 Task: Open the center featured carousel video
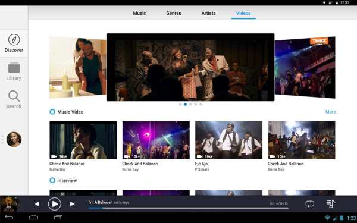coord(190,67)
